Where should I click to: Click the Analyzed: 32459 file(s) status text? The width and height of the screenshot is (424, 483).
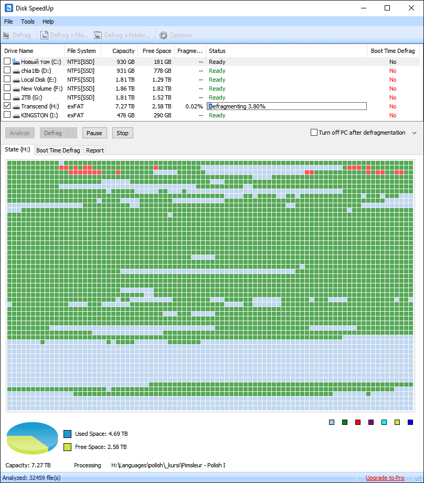tap(31, 478)
